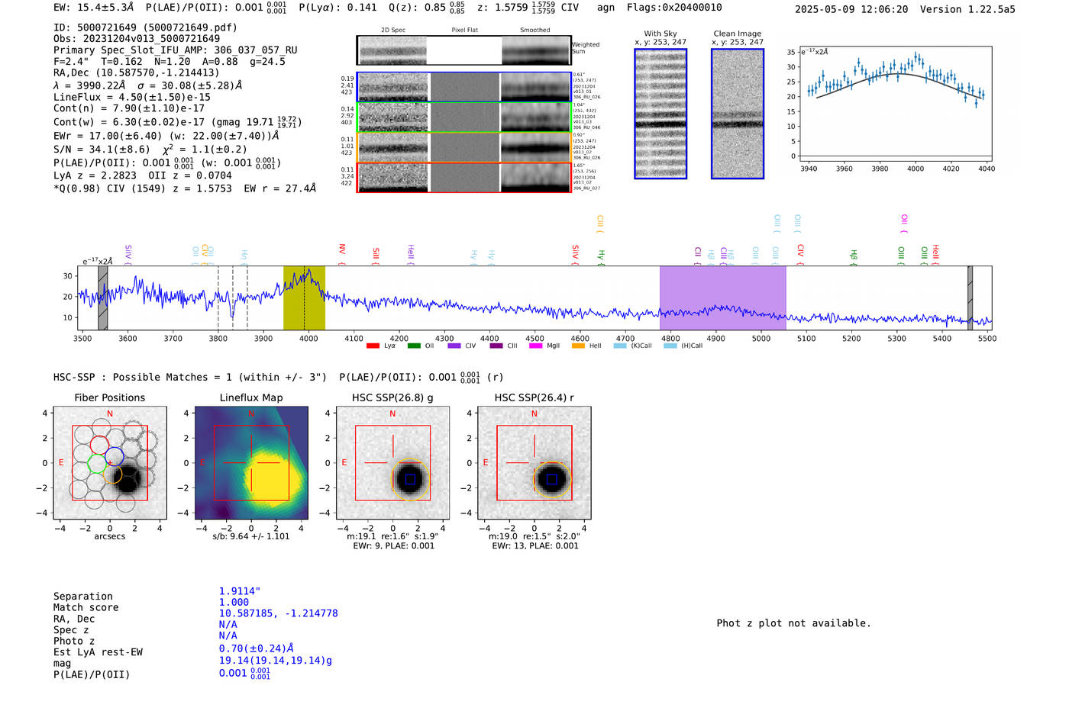Image resolution: width=1069 pixels, height=727 pixels.
Task: Click the MgII magenta legend swatch
Action: (536, 346)
